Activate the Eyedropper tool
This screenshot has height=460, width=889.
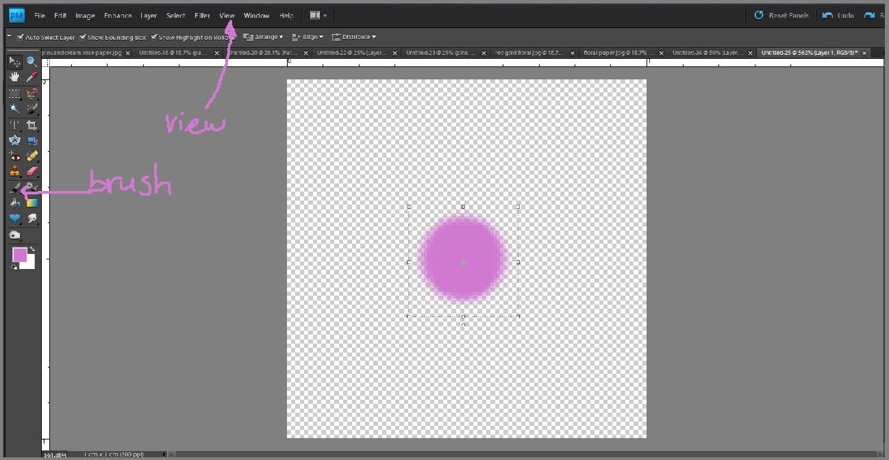point(32,77)
